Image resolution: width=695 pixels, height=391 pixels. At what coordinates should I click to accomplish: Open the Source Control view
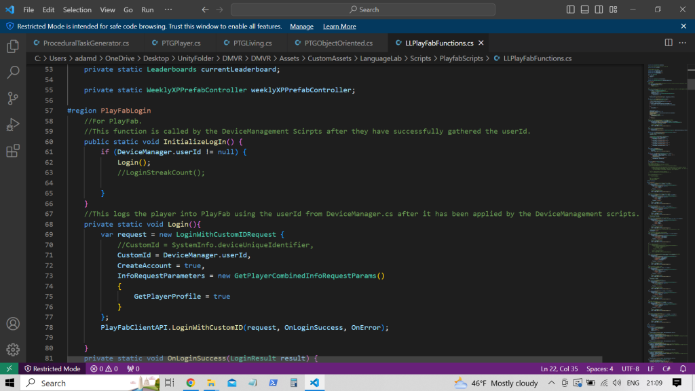coord(13,98)
